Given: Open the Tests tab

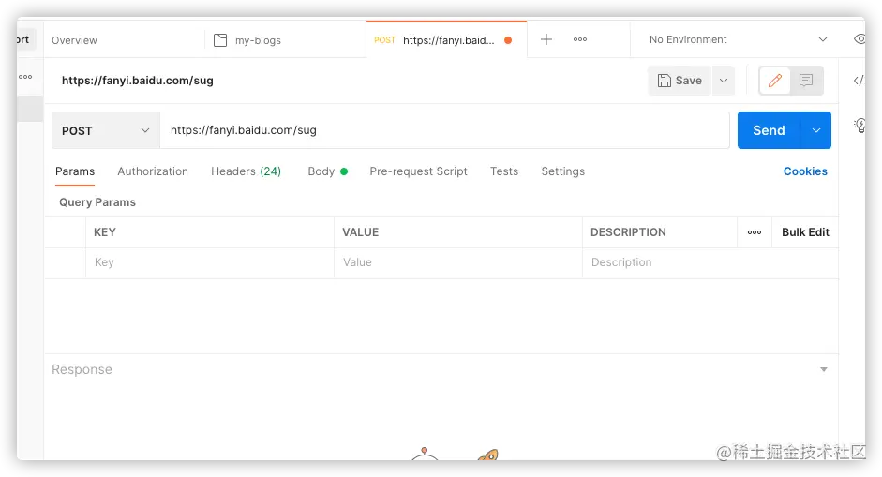Looking at the screenshot, I should point(504,171).
